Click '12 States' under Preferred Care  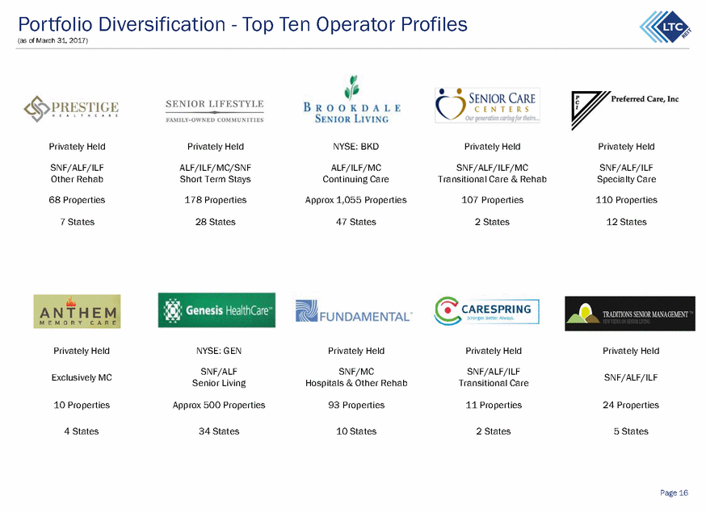click(627, 222)
